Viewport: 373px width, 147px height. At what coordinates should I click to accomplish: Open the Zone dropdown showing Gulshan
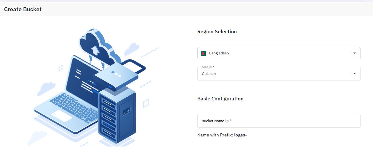tap(279, 74)
